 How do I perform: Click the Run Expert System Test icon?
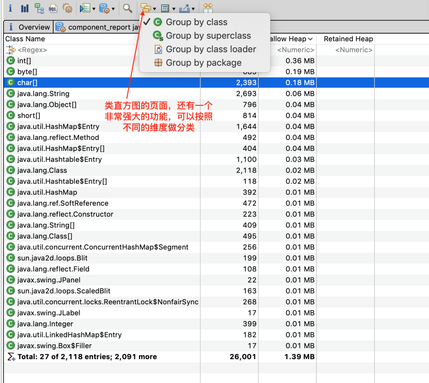(85, 8)
